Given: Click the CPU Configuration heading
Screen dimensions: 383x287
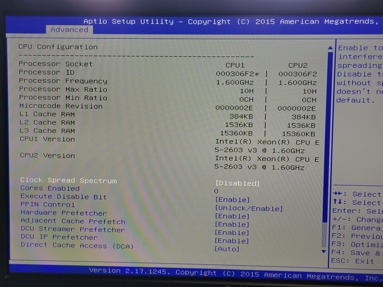Looking at the screenshot, I should tap(58, 47).
